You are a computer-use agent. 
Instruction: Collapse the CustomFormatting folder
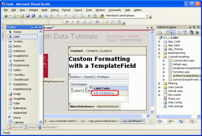[159, 57]
